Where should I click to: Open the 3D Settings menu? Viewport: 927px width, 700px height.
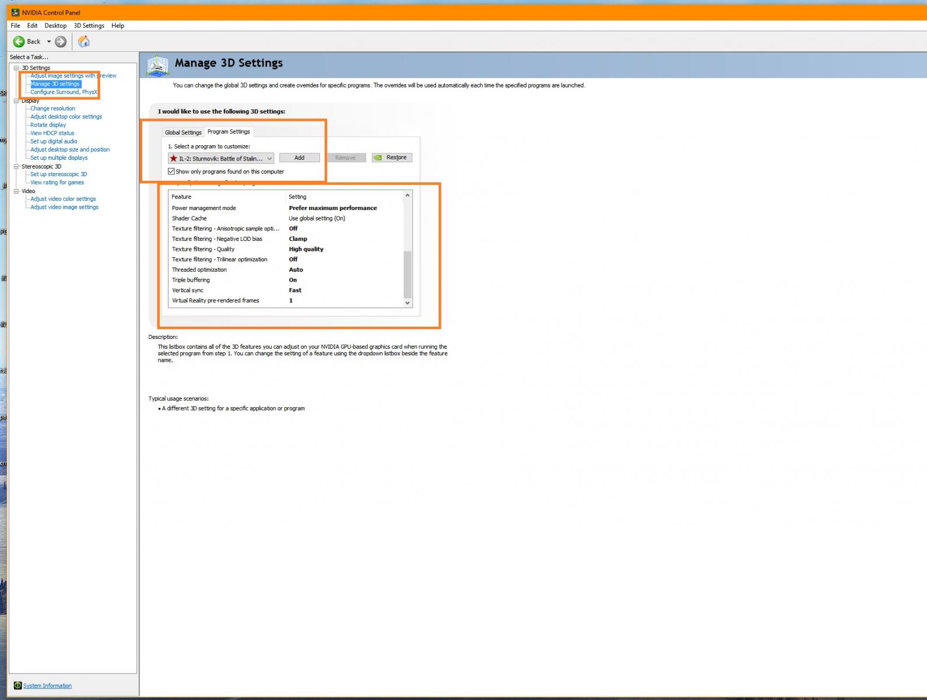[89, 26]
